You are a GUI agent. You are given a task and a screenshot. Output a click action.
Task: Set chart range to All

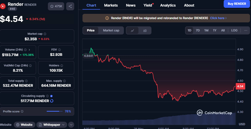tap(223, 30)
